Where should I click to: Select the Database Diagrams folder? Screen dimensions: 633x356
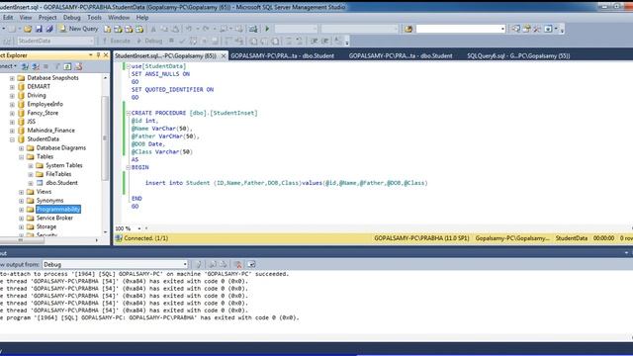coord(61,148)
